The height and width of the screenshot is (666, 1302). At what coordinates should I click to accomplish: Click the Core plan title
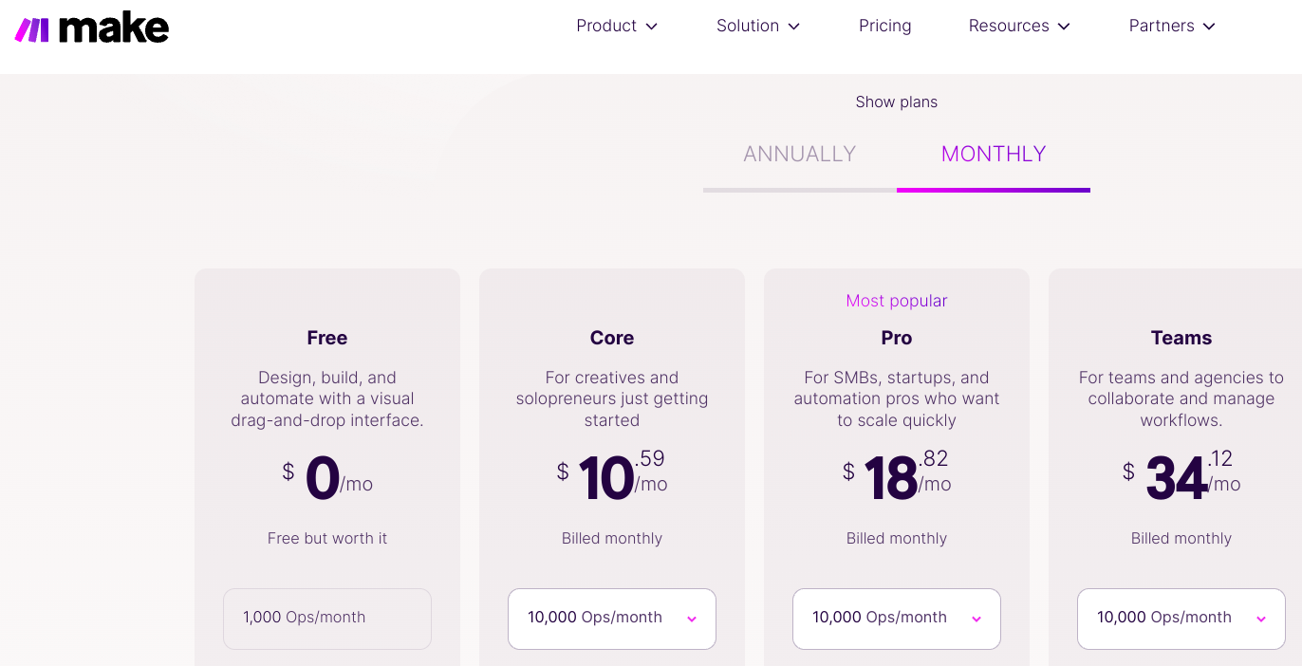tap(612, 338)
